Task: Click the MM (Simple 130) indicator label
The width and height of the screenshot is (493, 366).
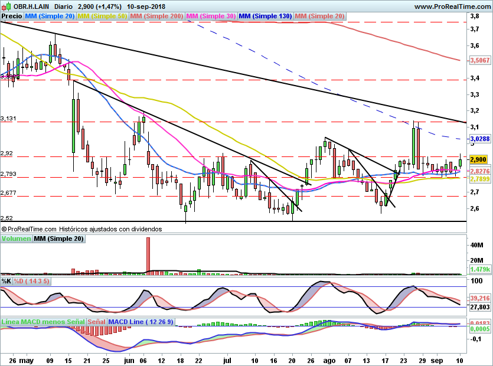Action: (265, 17)
